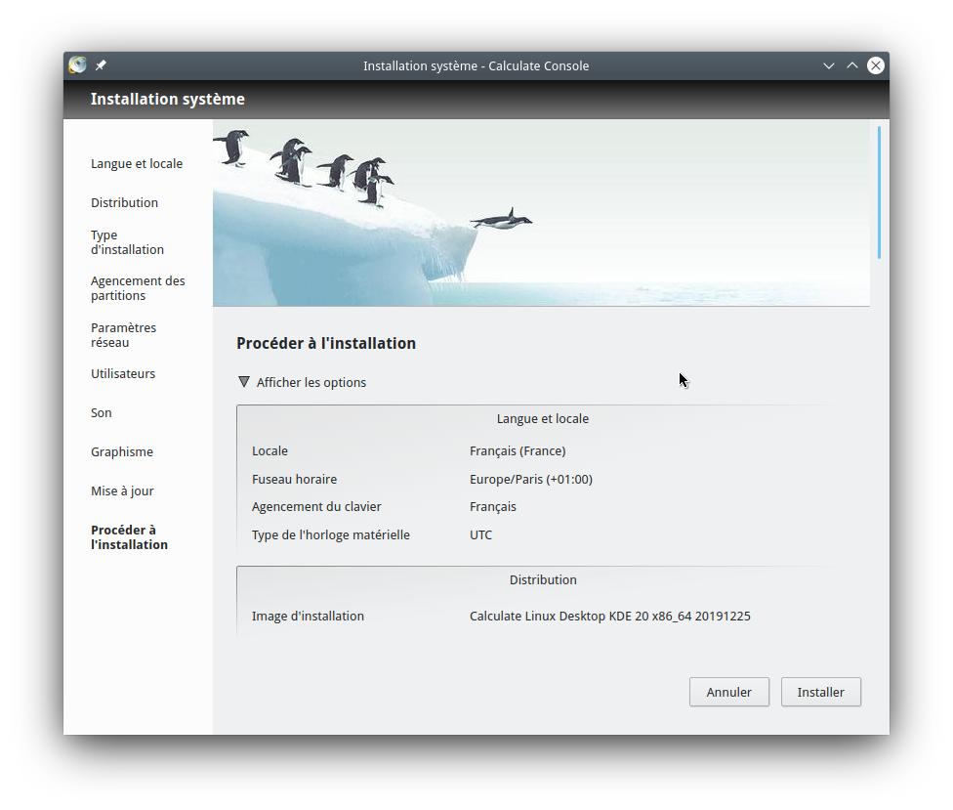
Task: Open the Utilisateurs step
Action: 123,373
